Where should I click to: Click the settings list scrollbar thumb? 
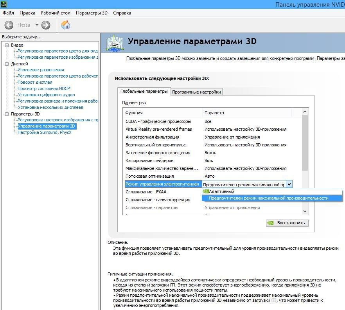(x=305, y=142)
